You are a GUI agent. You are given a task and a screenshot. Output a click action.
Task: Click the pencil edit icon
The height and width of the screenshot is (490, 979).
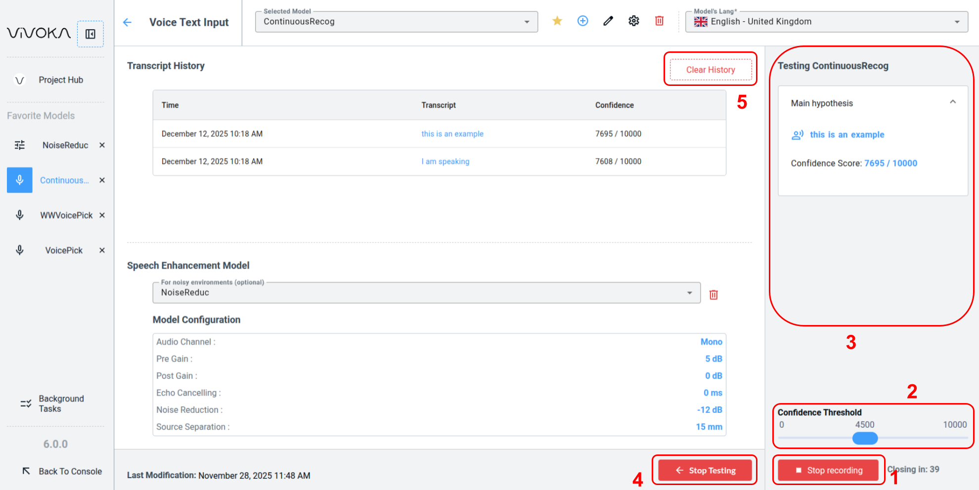(x=608, y=21)
